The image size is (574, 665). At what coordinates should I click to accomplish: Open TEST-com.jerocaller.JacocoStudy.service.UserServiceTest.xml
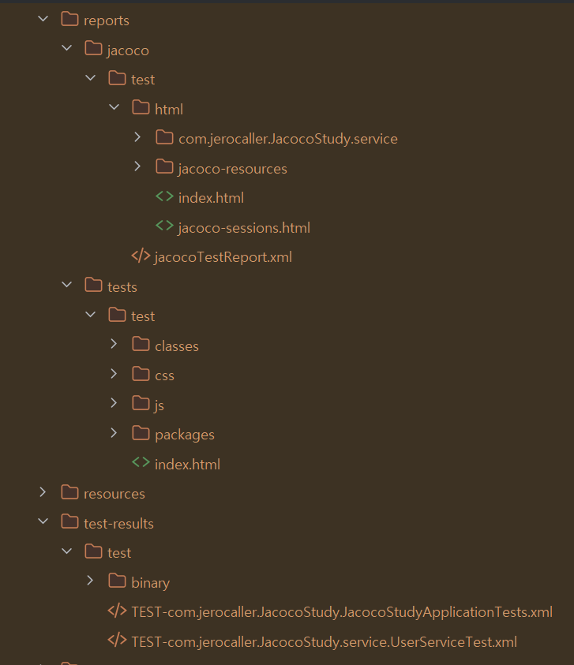click(x=324, y=641)
